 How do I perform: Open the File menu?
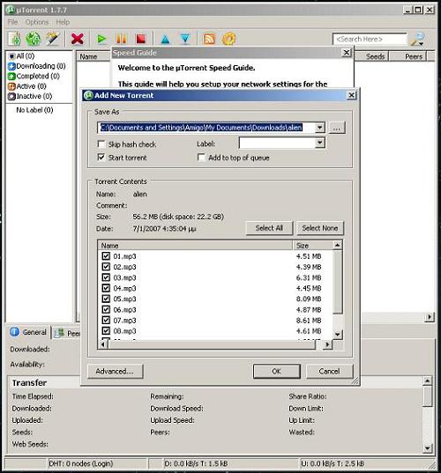click(x=12, y=22)
